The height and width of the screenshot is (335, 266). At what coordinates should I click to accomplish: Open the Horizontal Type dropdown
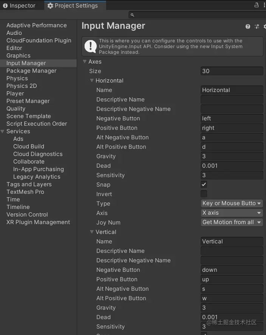[x=232, y=203]
